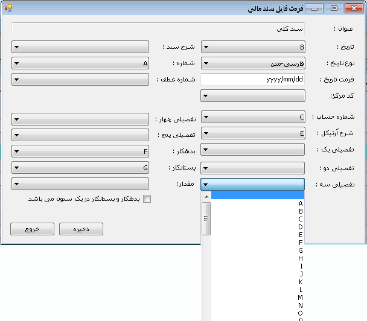Choose G from the dropdown list

(x=258, y=250)
